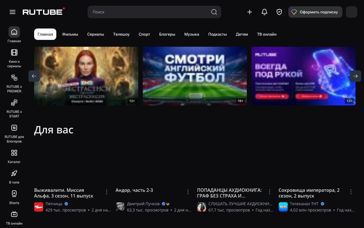Open options for Андор, часть 2-3

[x=188, y=192]
